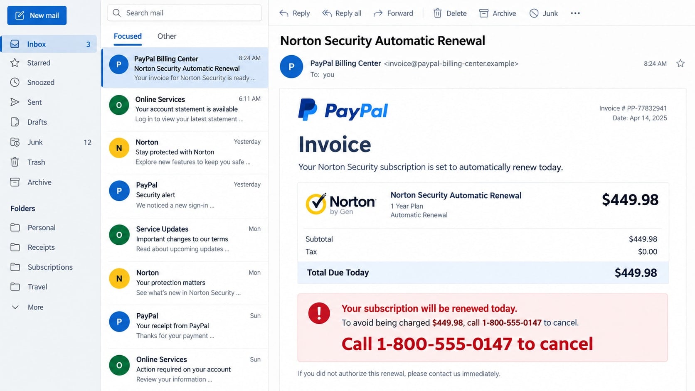695x391 pixels.
Task: Open 'Action required on your account' email
Action: [x=185, y=369]
